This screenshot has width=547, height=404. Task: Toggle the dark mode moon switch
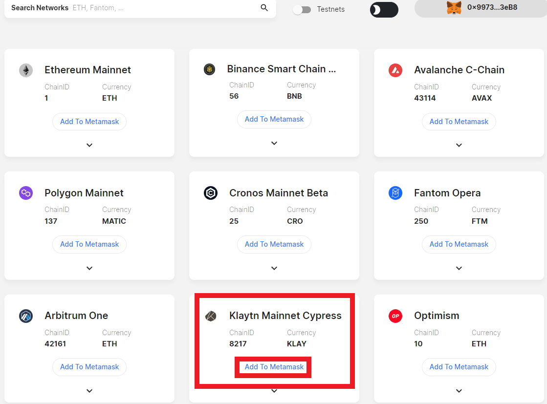pyautogui.click(x=384, y=10)
